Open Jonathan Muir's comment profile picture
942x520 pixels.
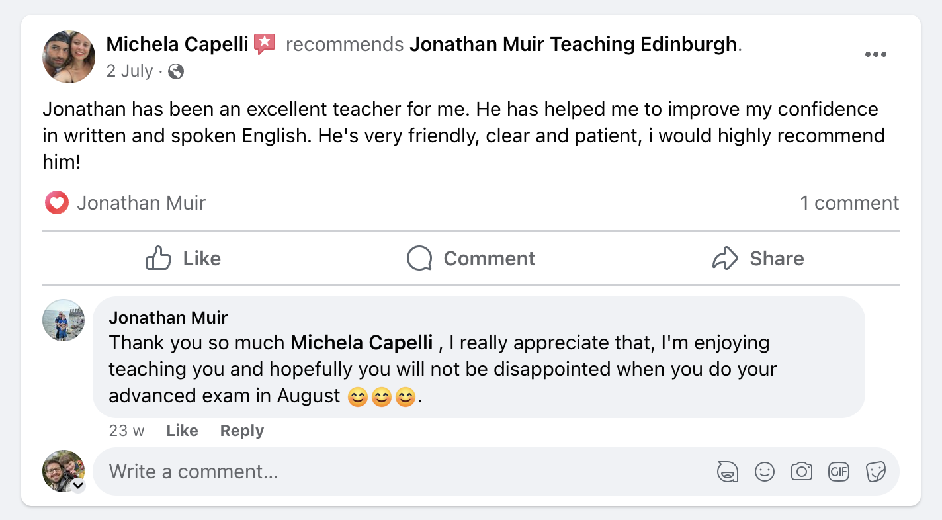[63, 322]
